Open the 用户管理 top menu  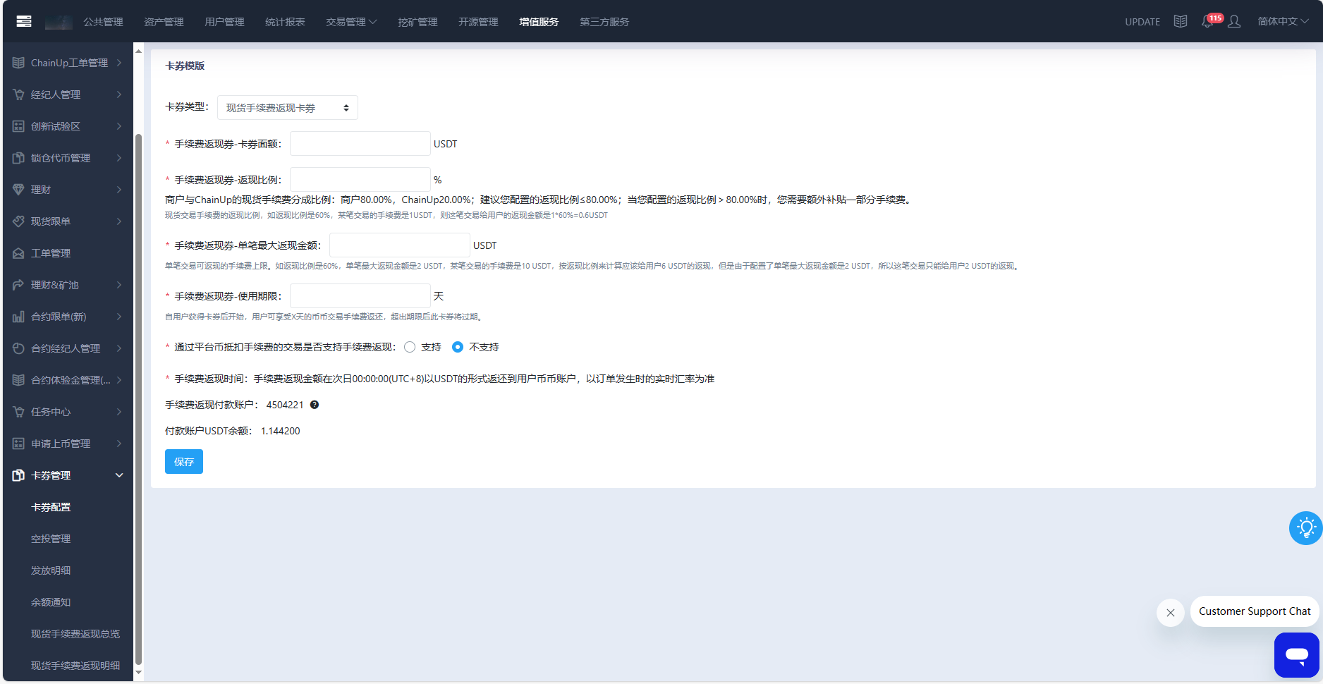[x=224, y=22]
